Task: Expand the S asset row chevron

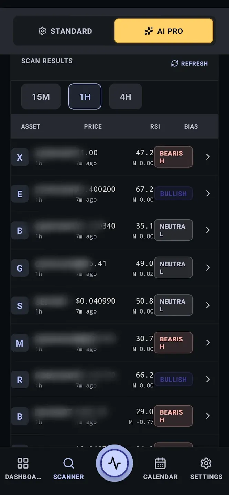Action: pos(208,305)
